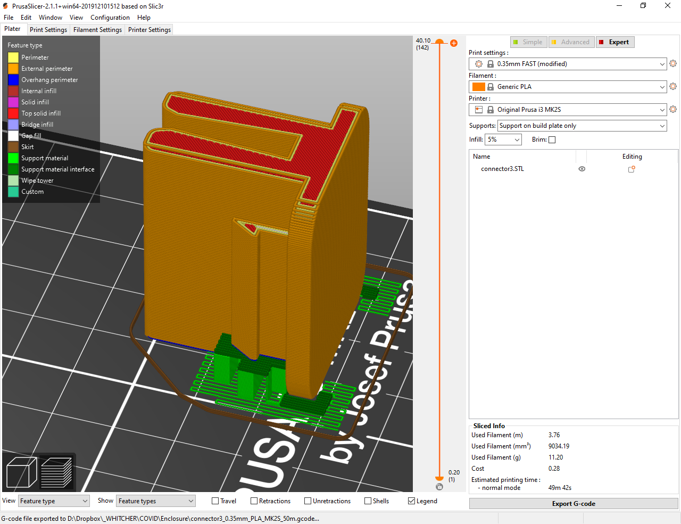Click the cog icon below layer slider
681x524 pixels.
coord(439,487)
